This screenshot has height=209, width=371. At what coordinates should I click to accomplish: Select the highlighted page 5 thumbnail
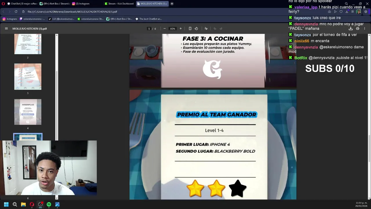click(28, 137)
